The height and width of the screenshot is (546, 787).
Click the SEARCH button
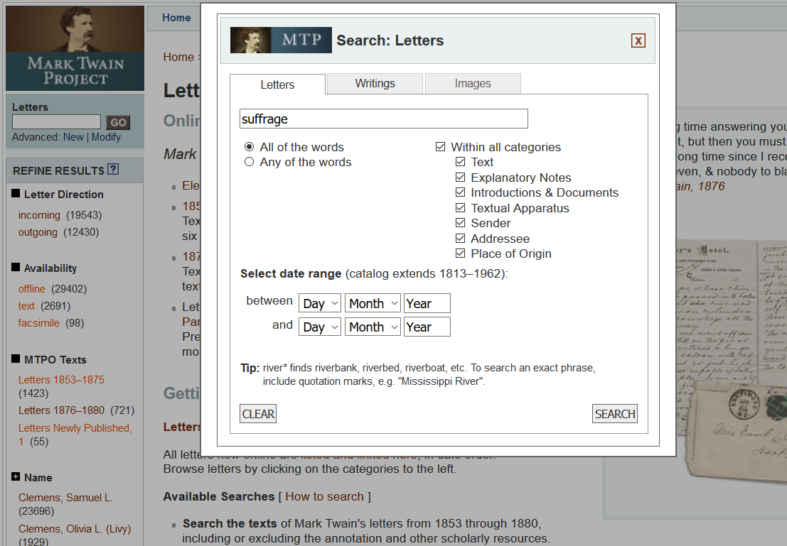pos(615,414)
